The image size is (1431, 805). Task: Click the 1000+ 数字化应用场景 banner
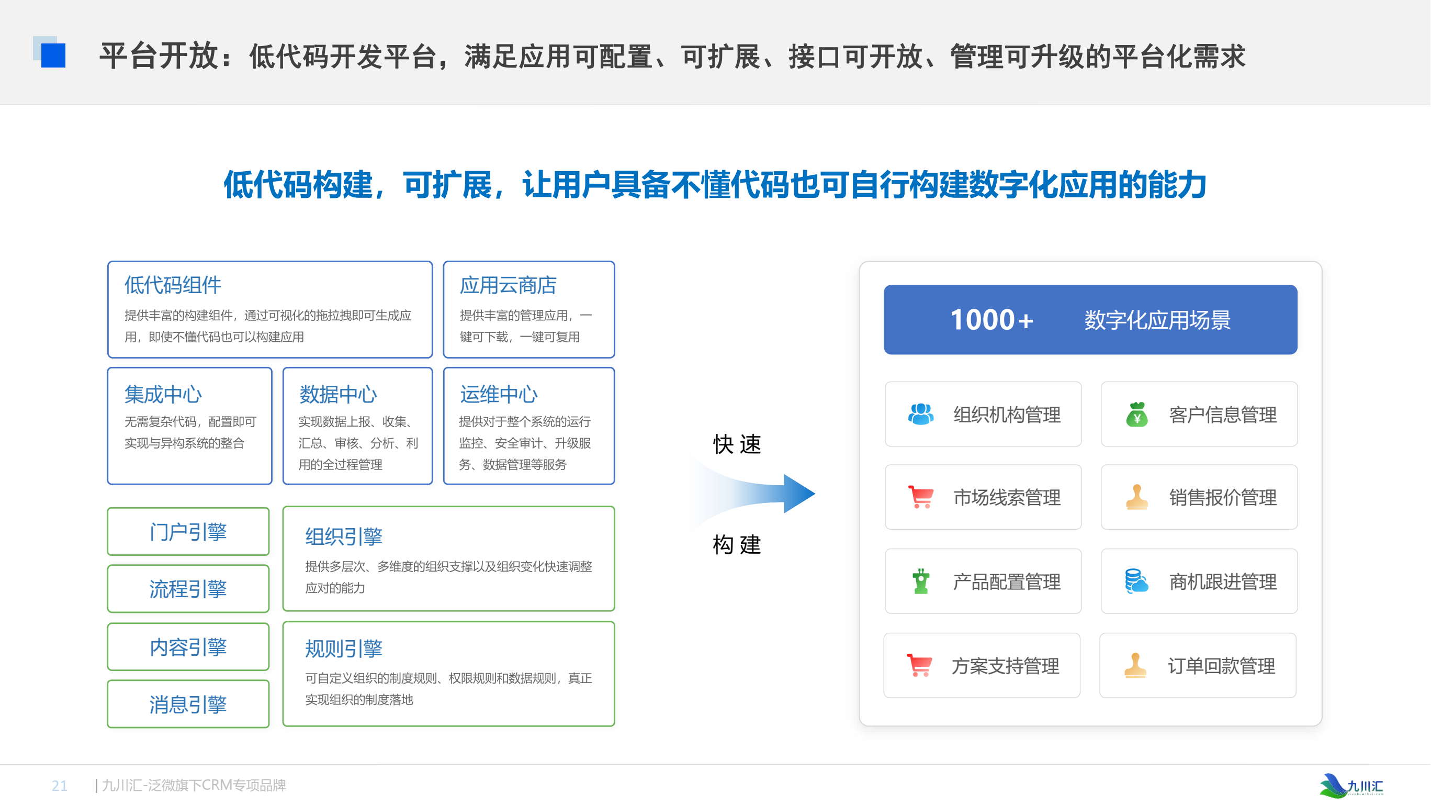click(1090, 319)
